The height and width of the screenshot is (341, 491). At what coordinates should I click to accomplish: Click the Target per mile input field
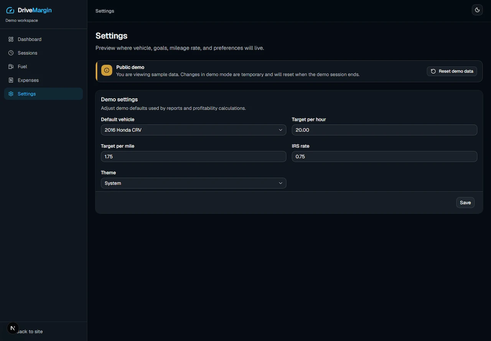coord(193,156)
